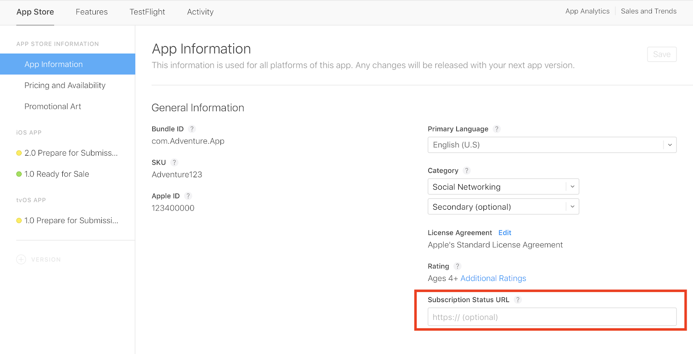Switch to the Features tab
Screen dimensions: 693x354
coord(91,12)
